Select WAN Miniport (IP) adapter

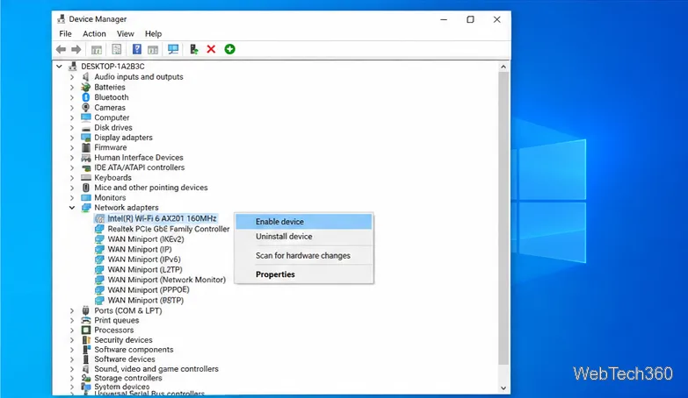[x=140, y=249]
